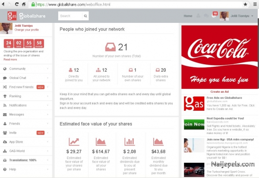Viewport: 259px width, 178px height.
Task: Go to Home in top navigation
Action: coord(188,16)
